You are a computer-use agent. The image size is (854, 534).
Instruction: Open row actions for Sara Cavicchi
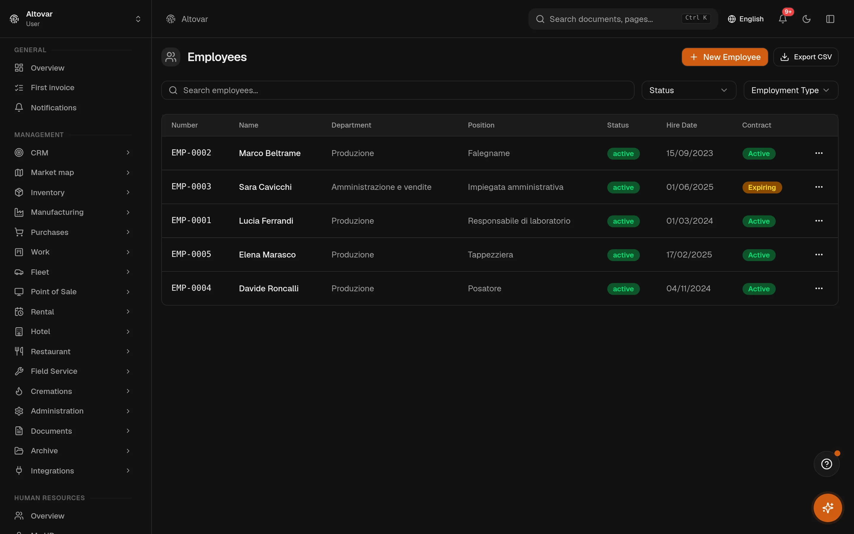click(819, 187)
